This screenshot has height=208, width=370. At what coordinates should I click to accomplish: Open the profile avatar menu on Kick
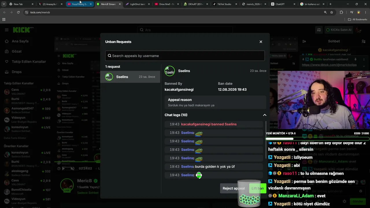click(359, 30)
